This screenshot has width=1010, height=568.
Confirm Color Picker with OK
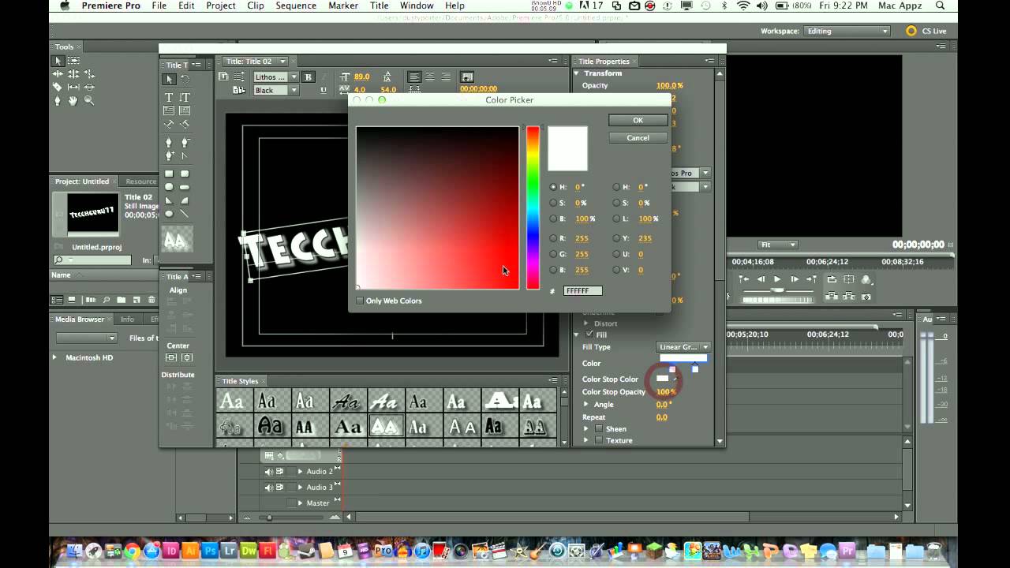click(638, 121)
